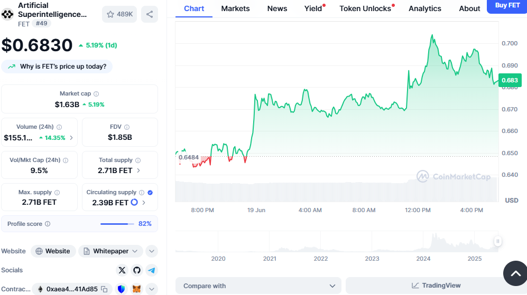527x295 pixels.
Task: Click Volume (24h) info icon
Action: (59, 127)
